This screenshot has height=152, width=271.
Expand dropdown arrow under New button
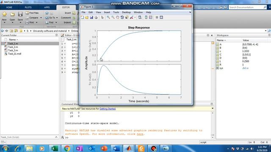point(4,22)
